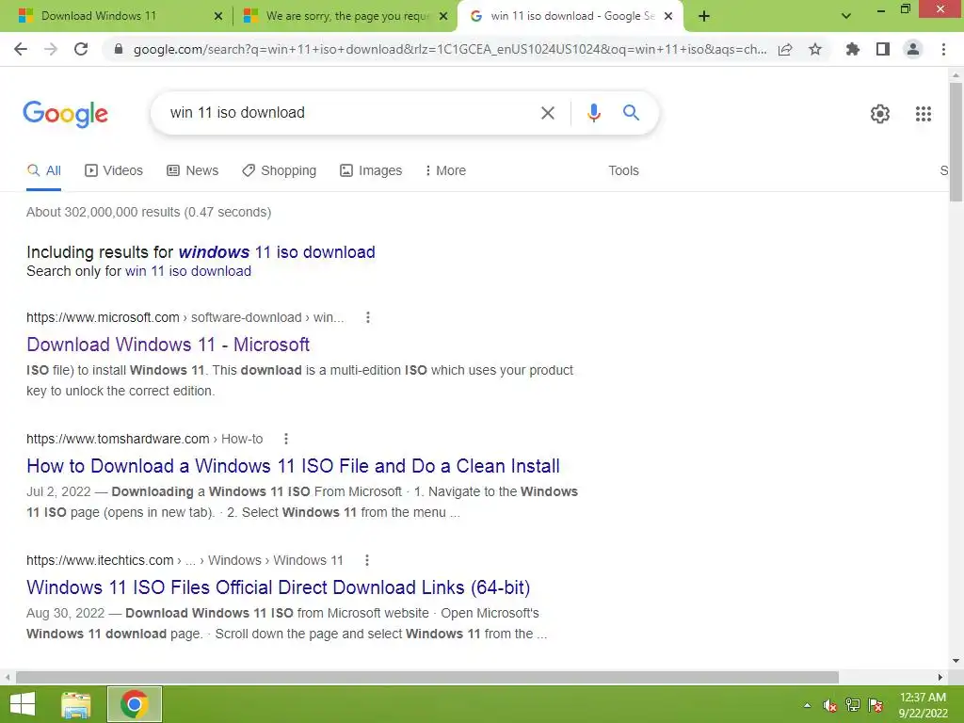Clear the Google search box text
The image size is (964, 723).
point(547,113)
